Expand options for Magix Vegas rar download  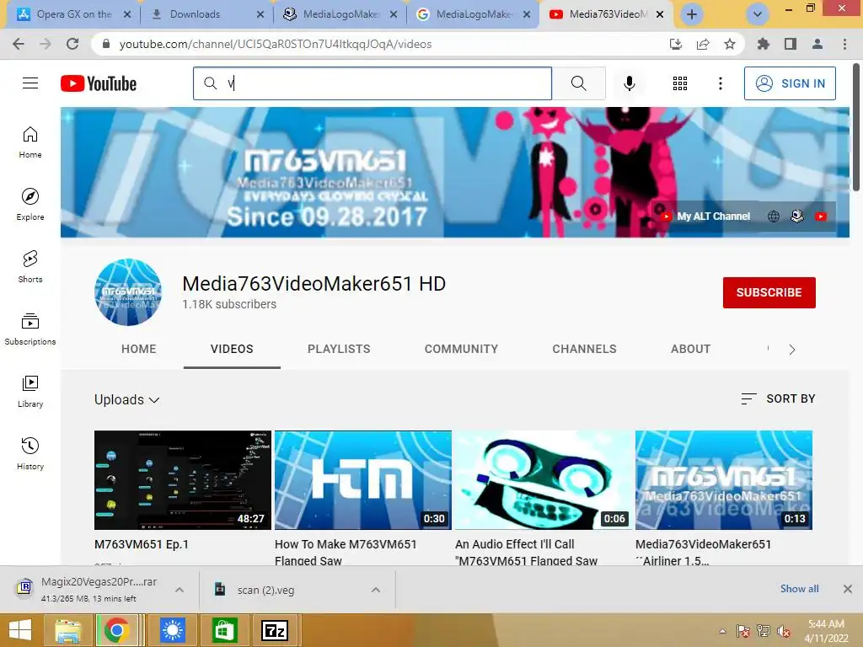pos(180,590)
